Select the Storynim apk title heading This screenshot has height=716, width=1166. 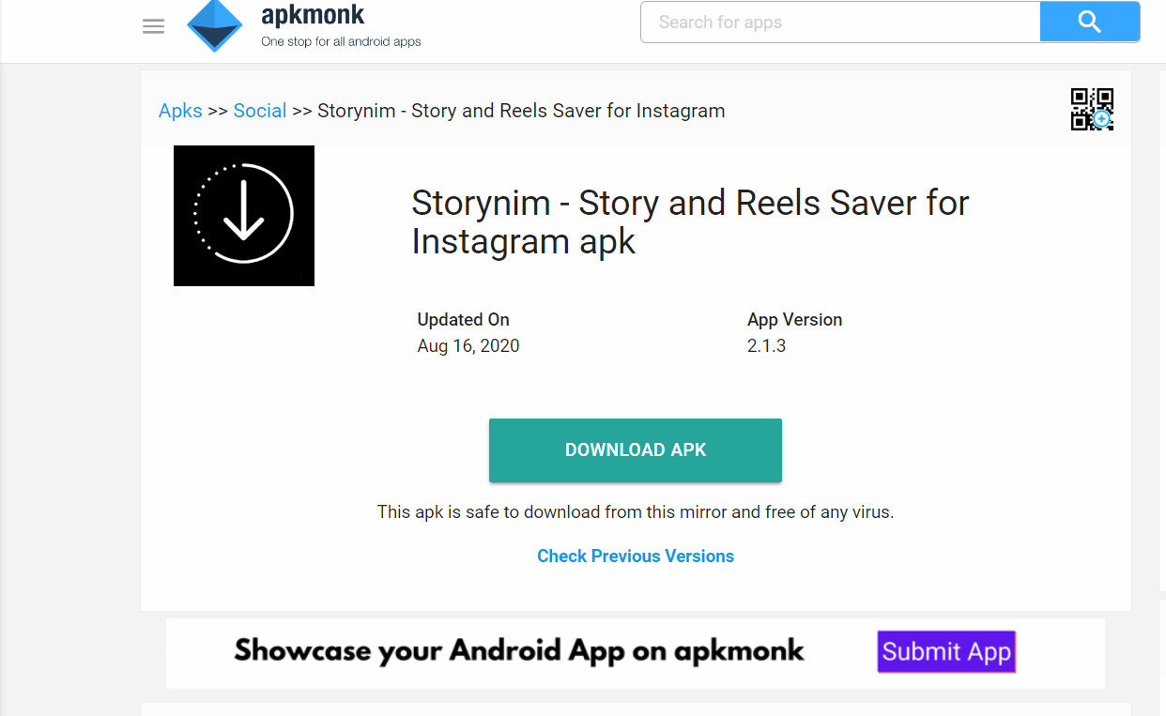690,222
